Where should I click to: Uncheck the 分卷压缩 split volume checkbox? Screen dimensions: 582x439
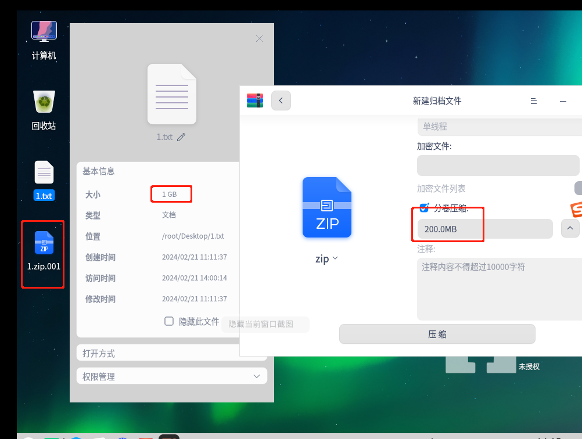[x=424, y=208]
